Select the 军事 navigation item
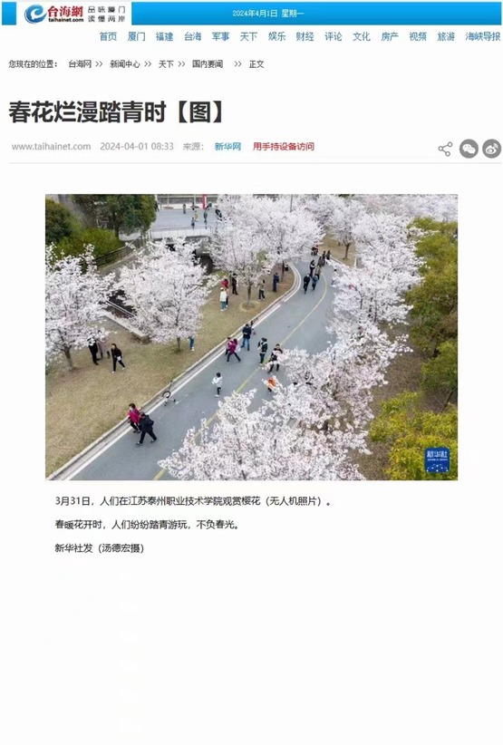The height and width of the screenshot is (745, 503). coord(220,36)
